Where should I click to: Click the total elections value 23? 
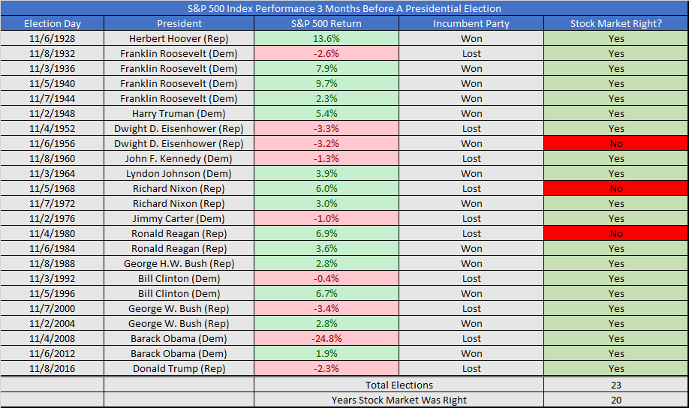[616, 385]
